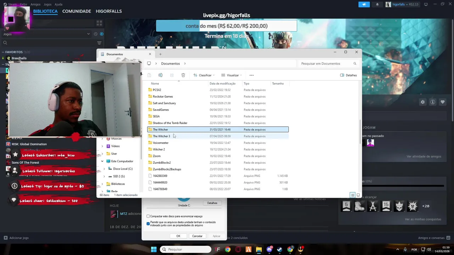Click the delete trash icon in Explorer
The height and width of the screenshot is (255, 454).
pos(183,75)
